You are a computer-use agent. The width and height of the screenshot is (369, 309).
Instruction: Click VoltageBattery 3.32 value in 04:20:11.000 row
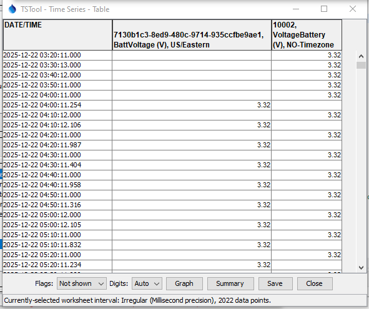[307, 135]
